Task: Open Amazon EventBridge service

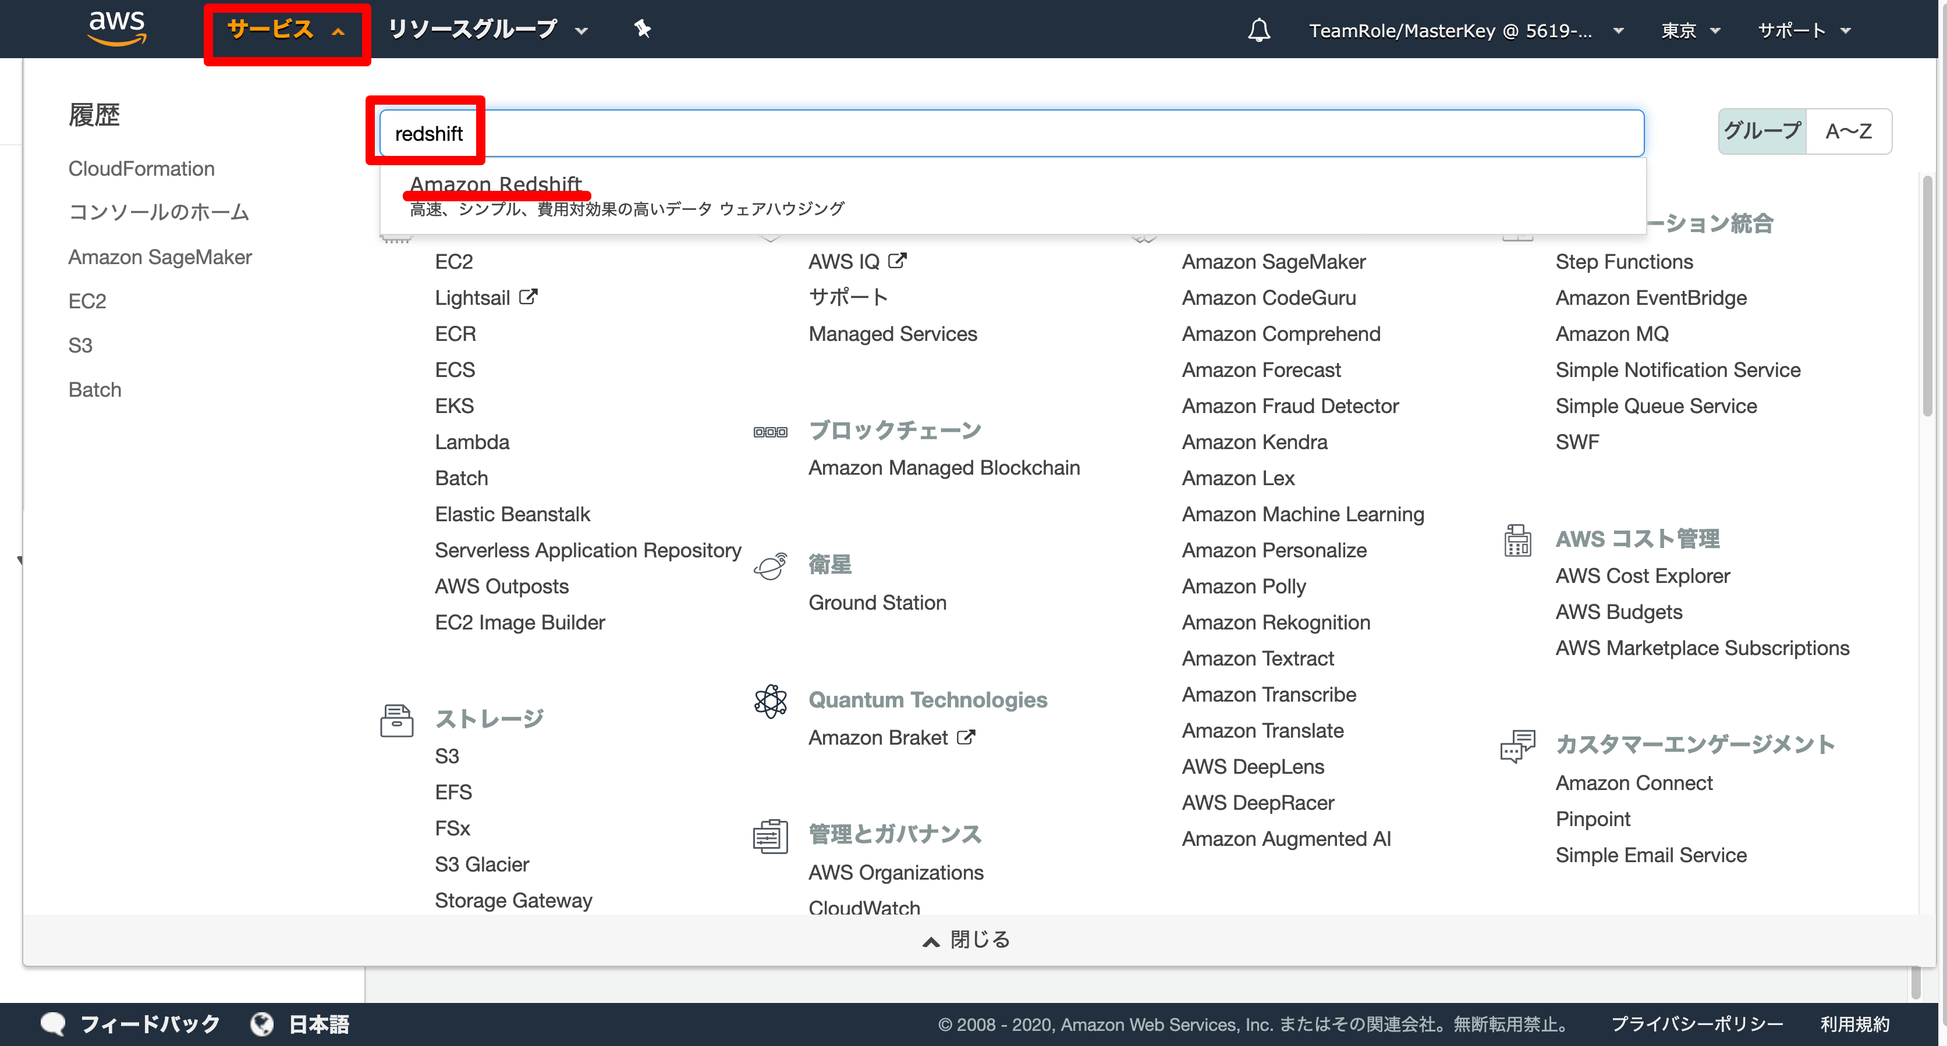Action: 1651,297
